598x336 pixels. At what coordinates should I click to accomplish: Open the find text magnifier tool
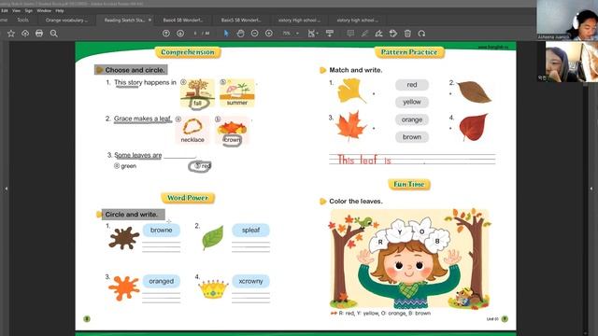pos(54,34)
